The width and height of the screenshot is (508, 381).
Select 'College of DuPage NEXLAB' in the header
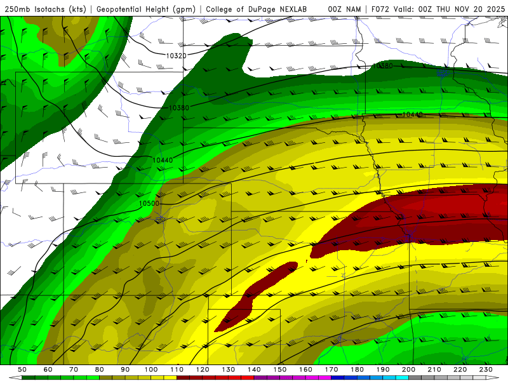pos(257,10)
